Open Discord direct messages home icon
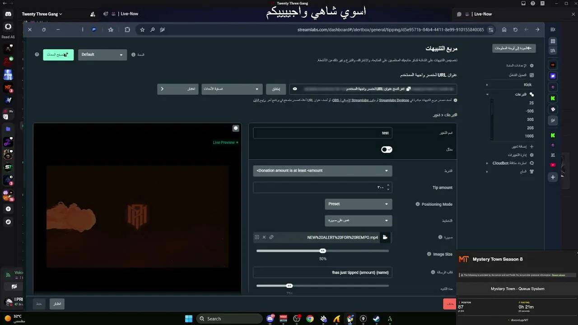This screenshot has height=325, width=578. point(8,14)
